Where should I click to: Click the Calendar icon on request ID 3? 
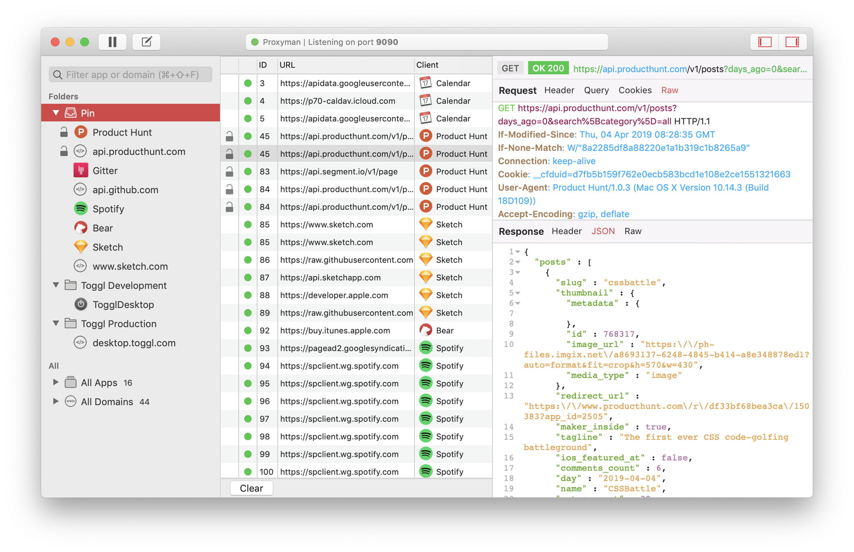(x=425, y=83)
